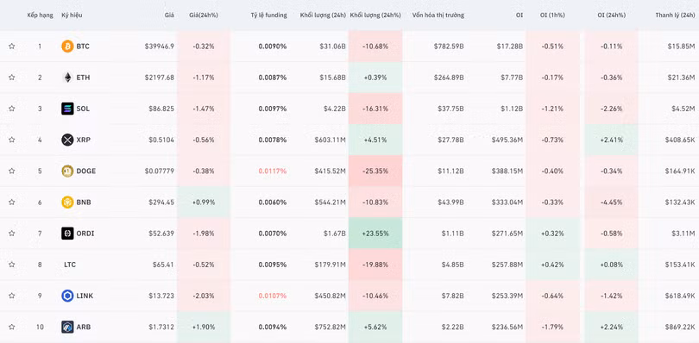This screenshot has height=343, width=699.
Task: Toggle the LTC favorite star
Action: tap(11, 265)
